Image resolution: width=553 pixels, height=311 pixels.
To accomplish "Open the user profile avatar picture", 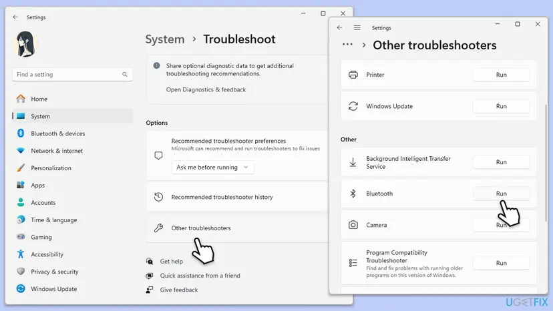I will pos(25,44).
